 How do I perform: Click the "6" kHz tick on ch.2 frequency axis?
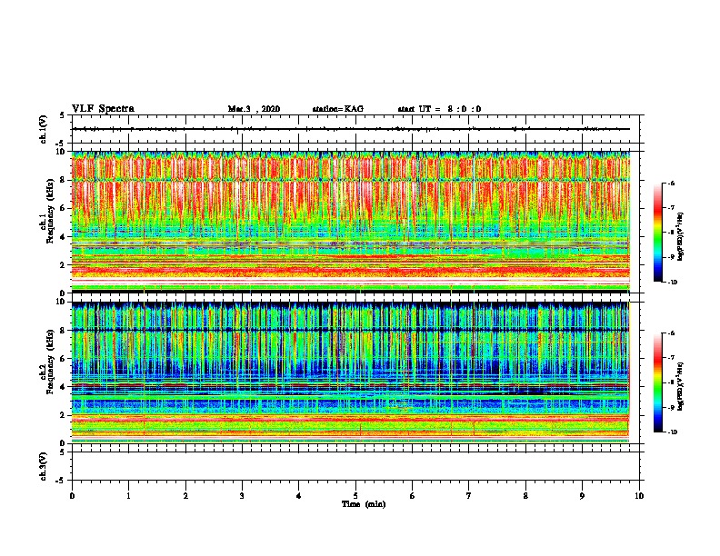[63, 358]
